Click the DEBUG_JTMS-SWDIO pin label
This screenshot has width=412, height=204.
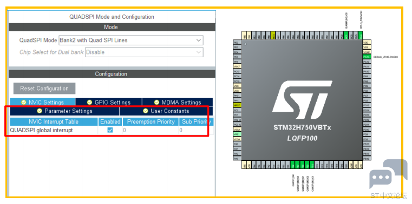click(385, 57)
